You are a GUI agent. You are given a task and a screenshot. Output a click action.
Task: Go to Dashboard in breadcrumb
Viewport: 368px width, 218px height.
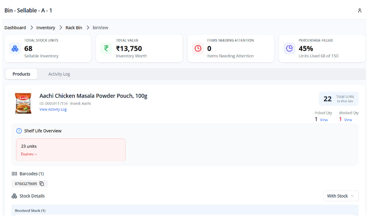click(15, 28)
